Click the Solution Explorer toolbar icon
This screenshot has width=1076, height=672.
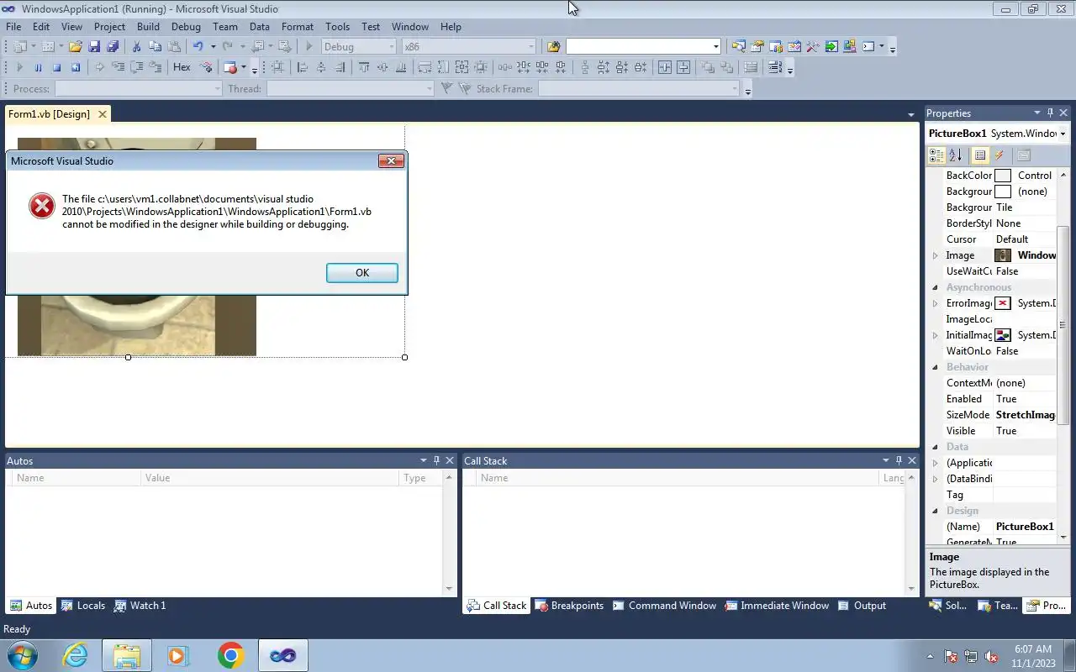[738, 46]
